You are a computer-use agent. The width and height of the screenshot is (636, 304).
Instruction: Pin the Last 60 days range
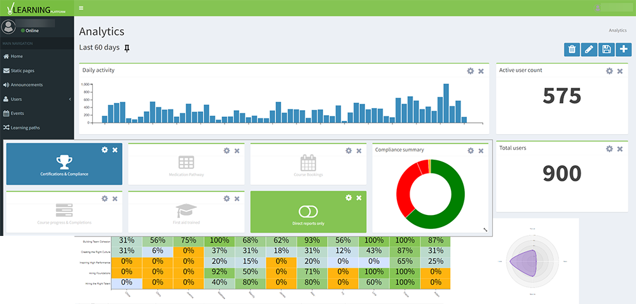[127, 48]
